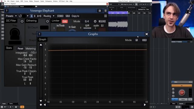Screen dimensions: 194x109
Task: Click the Reset button in Stats
Action: click(x=20, y=48)
